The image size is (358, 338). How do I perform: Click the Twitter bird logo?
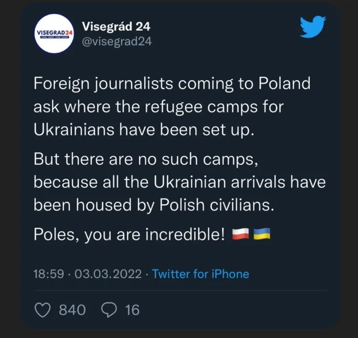click(x=312, y=28)
